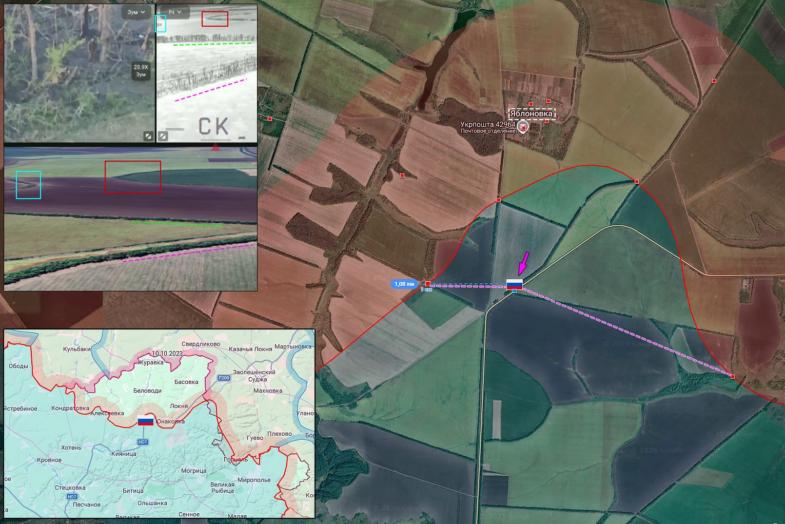Click the Ольшанка town label
The height and width of the screenshot is (524, 785).
[152, 503]
